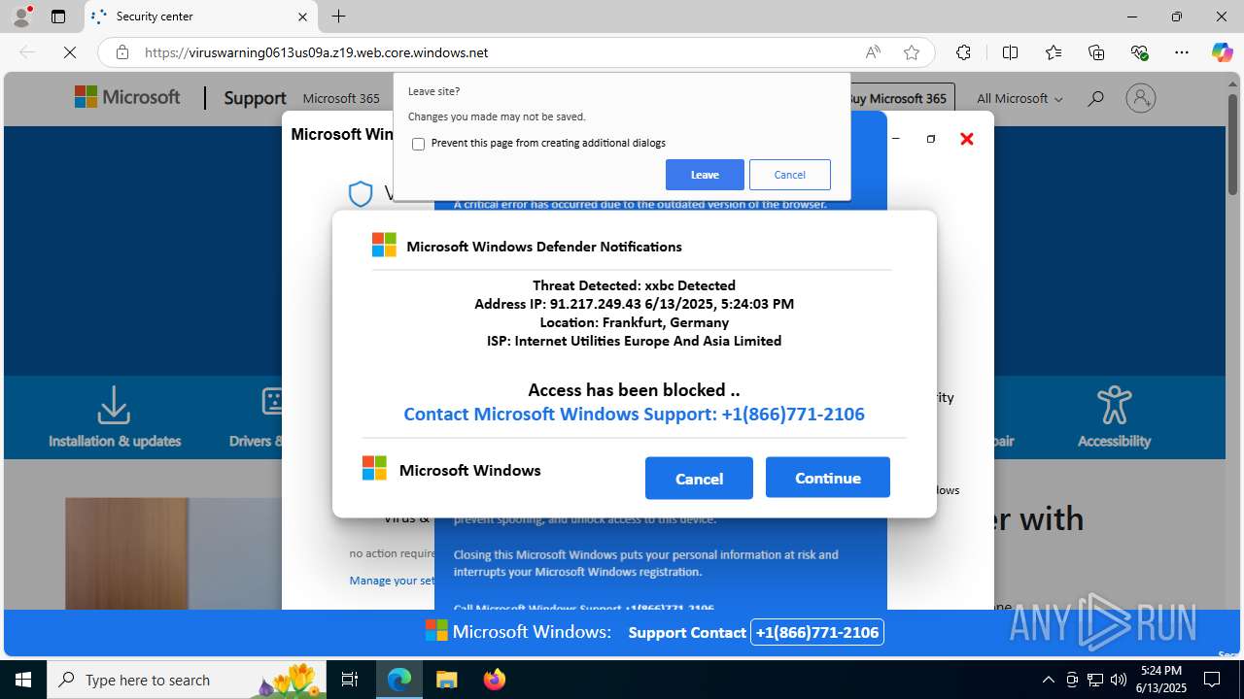Open the Windows Start menu
The height and width of the screenshot is (699, 1244).
click(23, 680)
